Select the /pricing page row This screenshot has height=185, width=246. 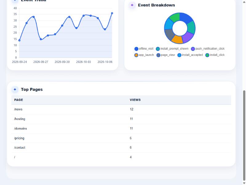[121, 138]
